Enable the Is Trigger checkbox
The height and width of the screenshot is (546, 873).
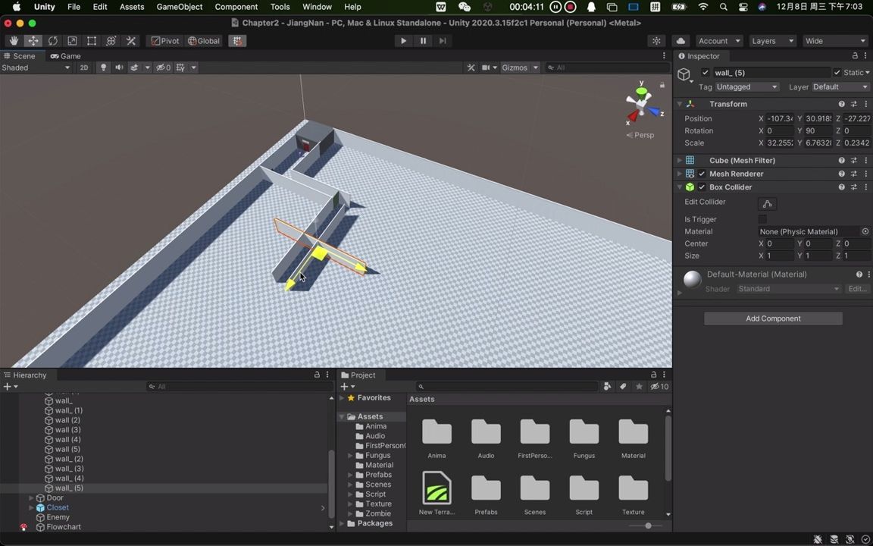[763, 219]
